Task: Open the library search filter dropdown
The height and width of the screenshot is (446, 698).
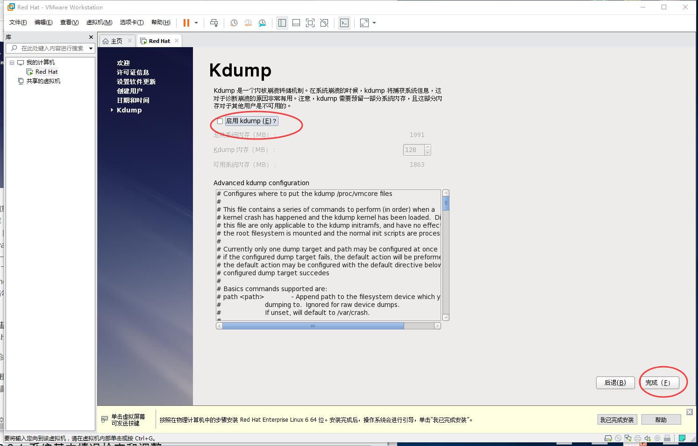Action: pyautogui.click(x=91, y=48)
